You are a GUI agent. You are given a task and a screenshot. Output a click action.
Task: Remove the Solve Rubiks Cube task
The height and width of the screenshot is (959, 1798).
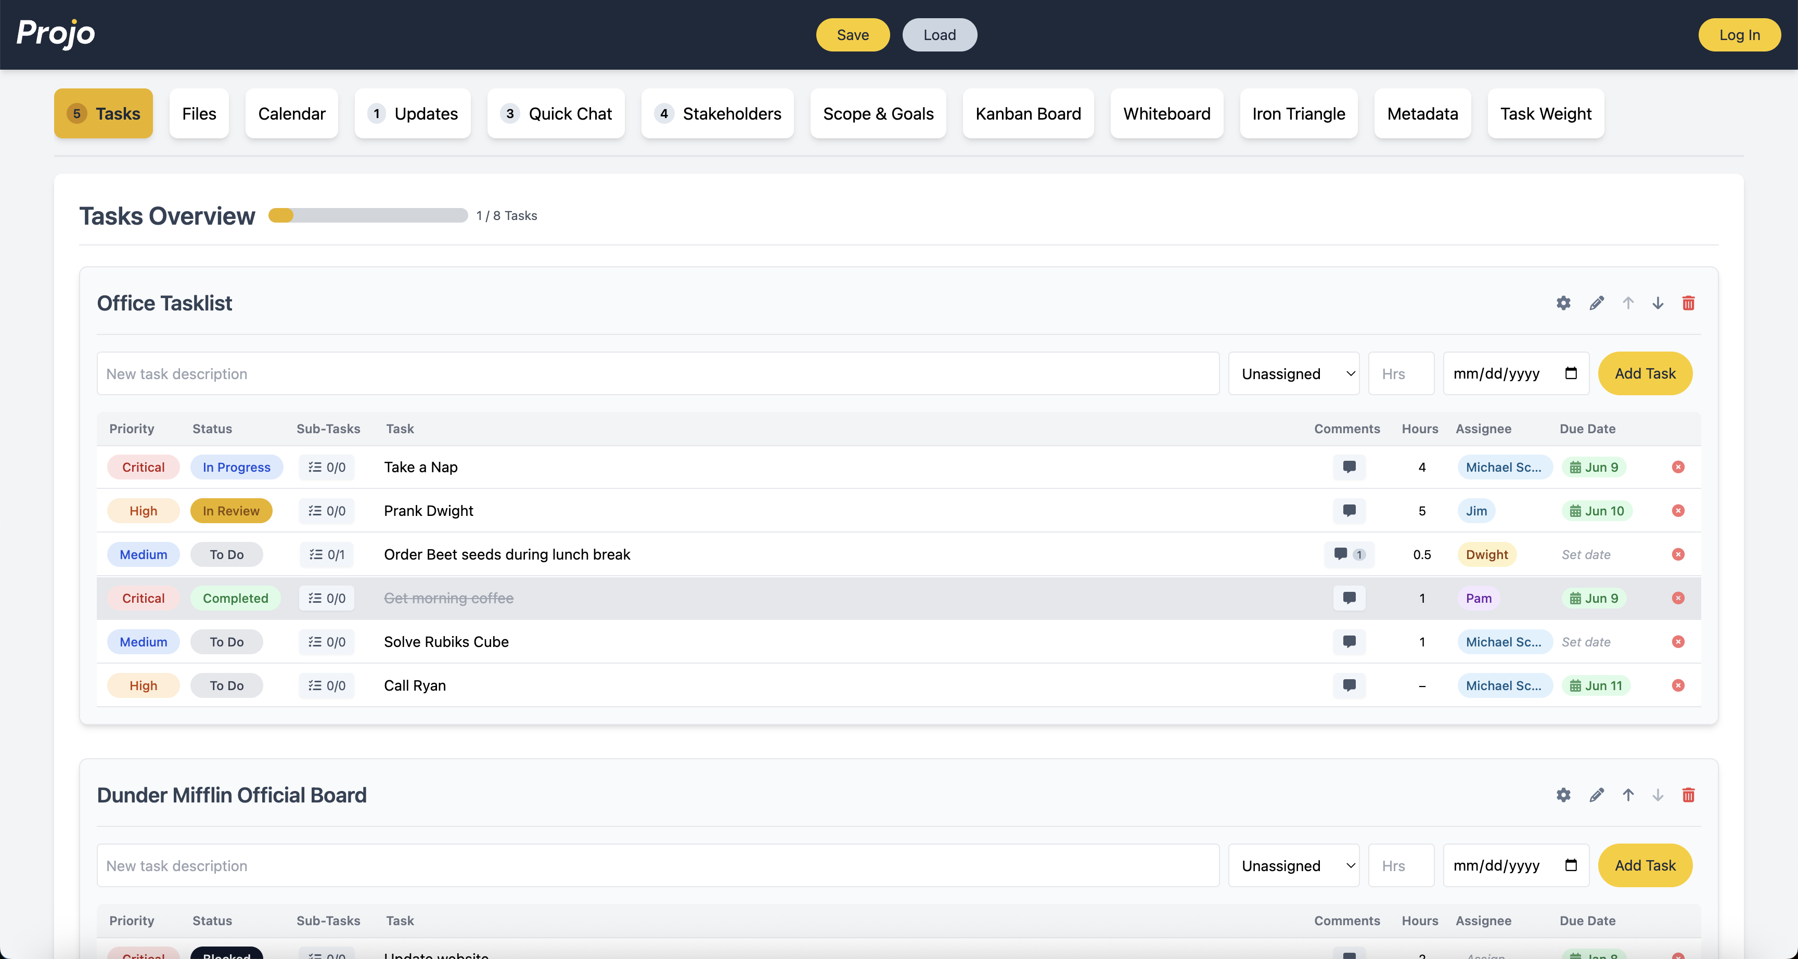click(1678, 641)
